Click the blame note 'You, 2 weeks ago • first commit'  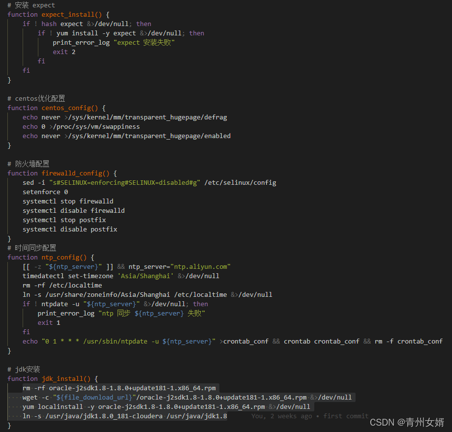pyautogui.click(x=310, y=416)
